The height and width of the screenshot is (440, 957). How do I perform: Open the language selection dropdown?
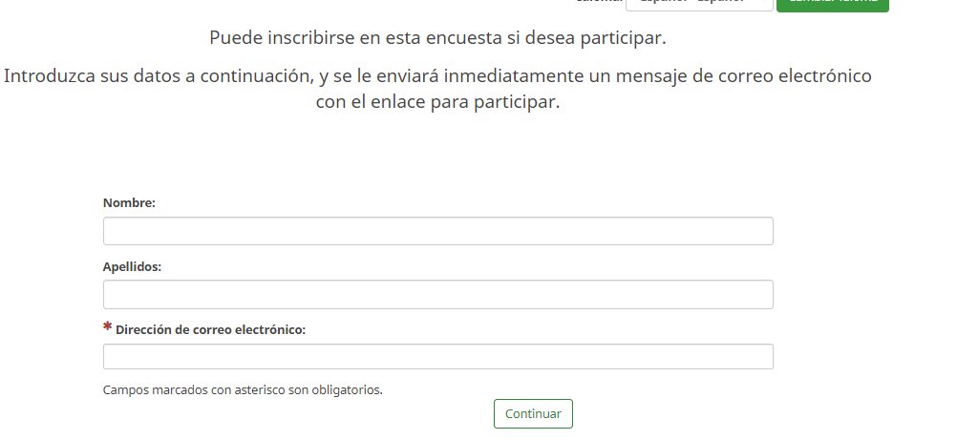698,4
